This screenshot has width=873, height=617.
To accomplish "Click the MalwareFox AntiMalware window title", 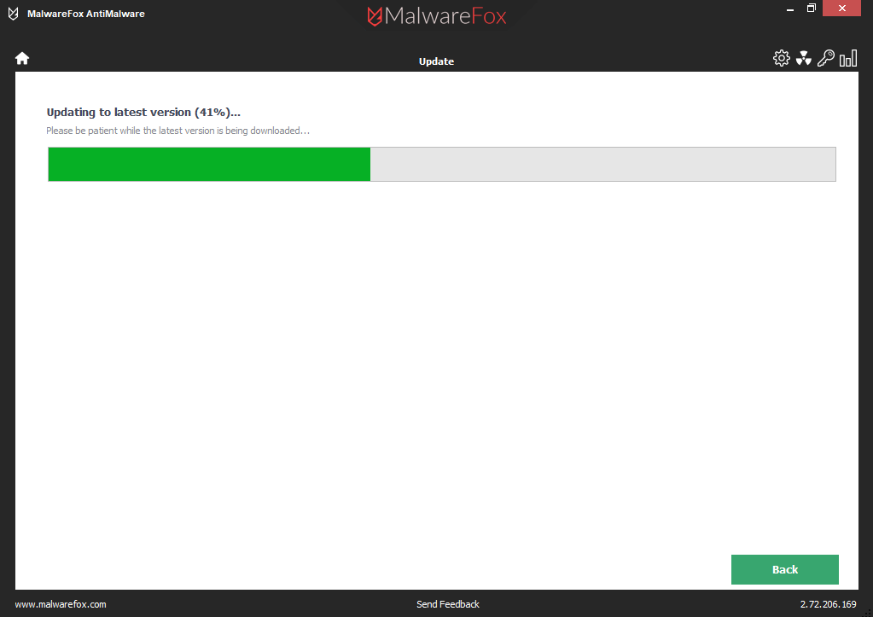I will click(x=85, y=14).
